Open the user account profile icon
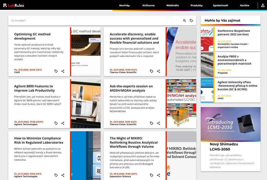 pos(262,5)
